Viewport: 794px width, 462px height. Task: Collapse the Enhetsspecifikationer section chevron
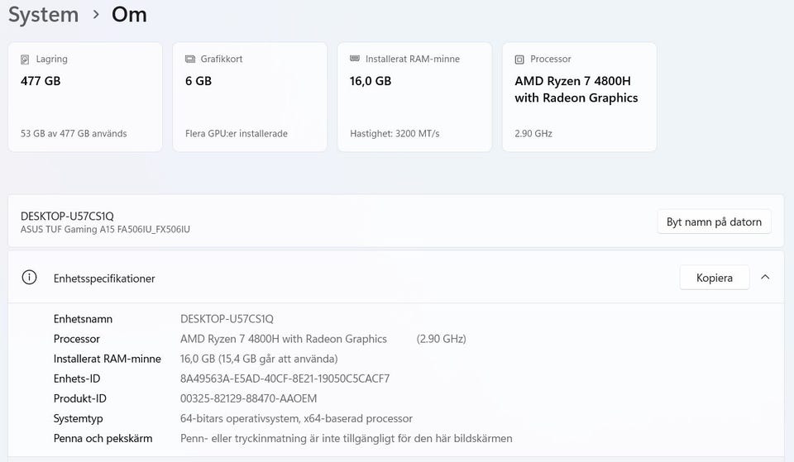pyautogui.click(x=765, y=278)
